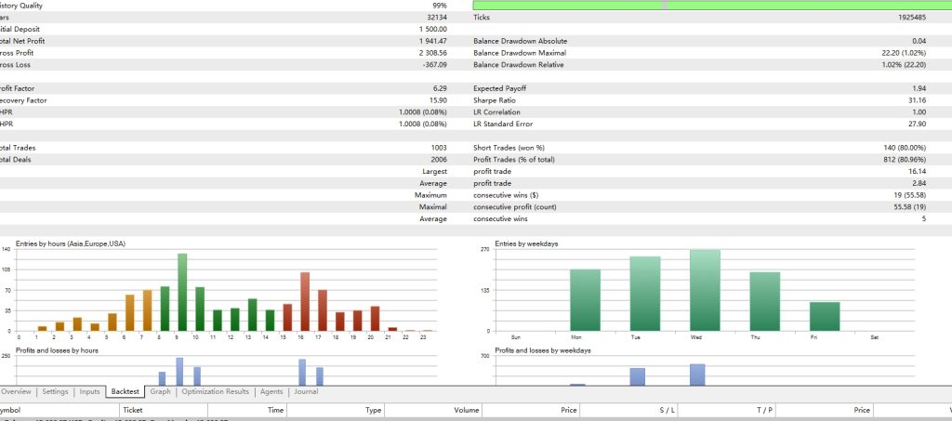
Task: Select the Expected Payoff value 1.94
Action: tap(919, 88)
